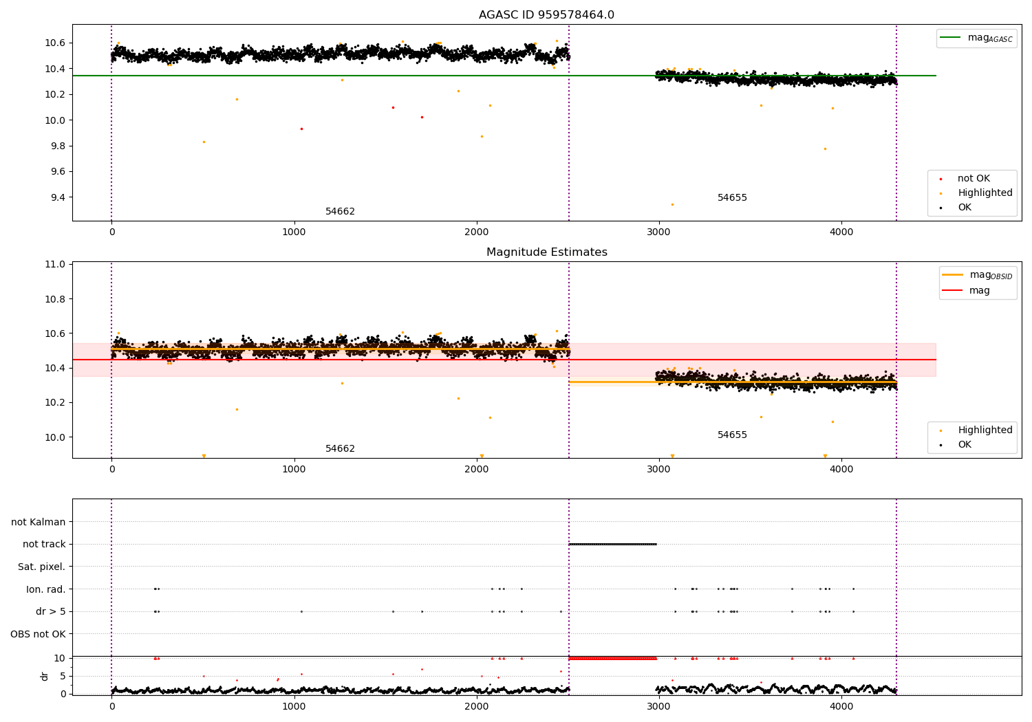Click the 'not Kalman' y-axis label
The width and height of the screenshot is (1032, 722).
[39, 523]
